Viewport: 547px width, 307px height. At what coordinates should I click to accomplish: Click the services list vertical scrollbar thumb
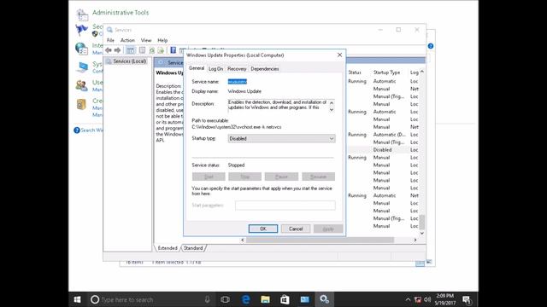point(422,221)
